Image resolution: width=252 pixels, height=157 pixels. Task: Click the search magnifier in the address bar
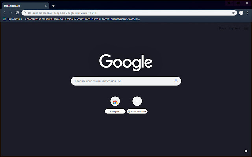(x=25, y=13)
